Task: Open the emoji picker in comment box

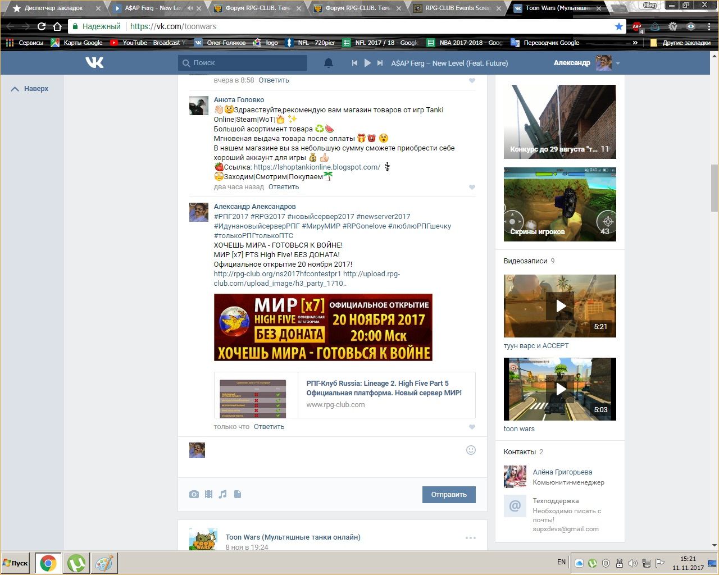Action: 471,450
